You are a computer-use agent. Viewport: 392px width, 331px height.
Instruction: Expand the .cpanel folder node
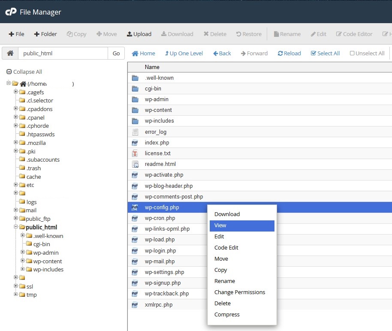(x=16, y=117)
